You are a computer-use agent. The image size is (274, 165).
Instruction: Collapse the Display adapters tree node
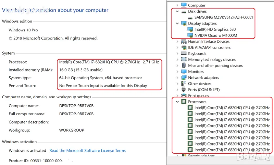177,24
